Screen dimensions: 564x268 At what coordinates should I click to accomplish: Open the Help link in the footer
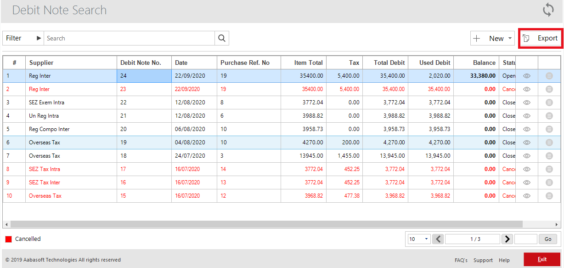pos(504,260)
